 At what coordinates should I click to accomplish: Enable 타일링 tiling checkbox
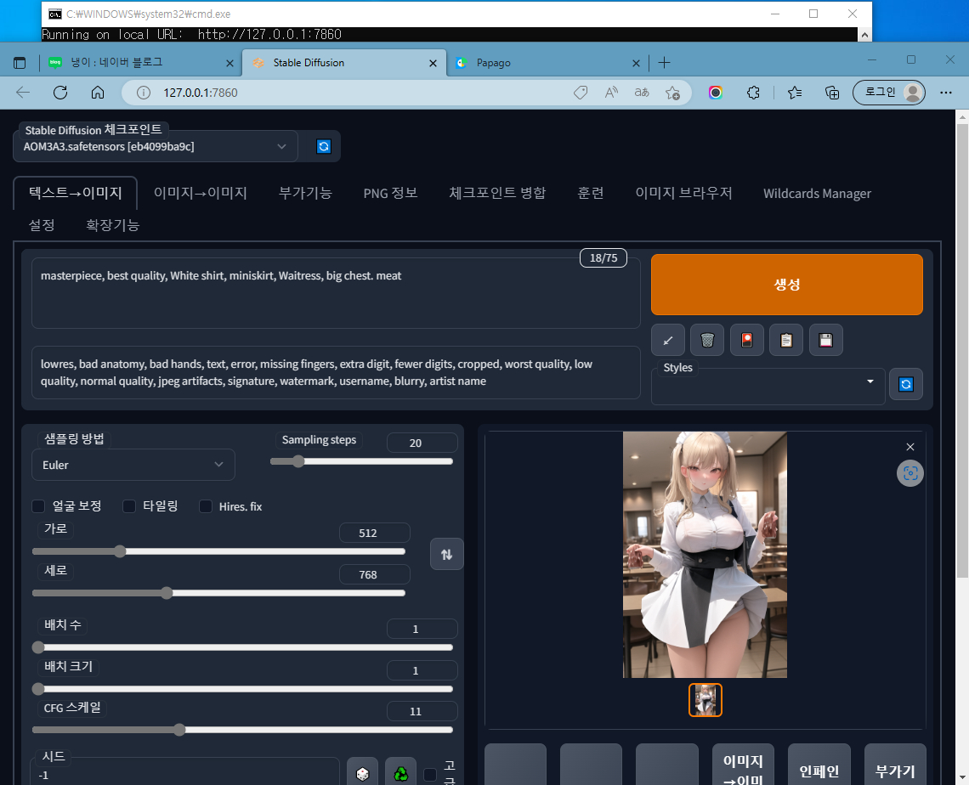coord(129,506)
